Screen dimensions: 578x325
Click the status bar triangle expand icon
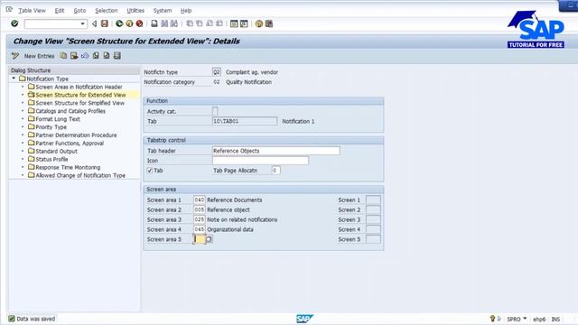click(499, 319)
